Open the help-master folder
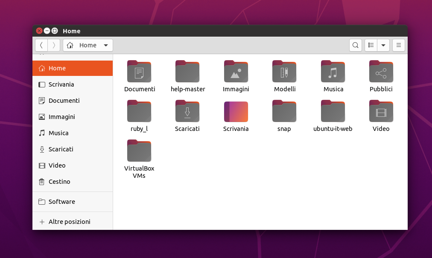The image size is (432, 258). pyautogui.click(x=187, y=71)
